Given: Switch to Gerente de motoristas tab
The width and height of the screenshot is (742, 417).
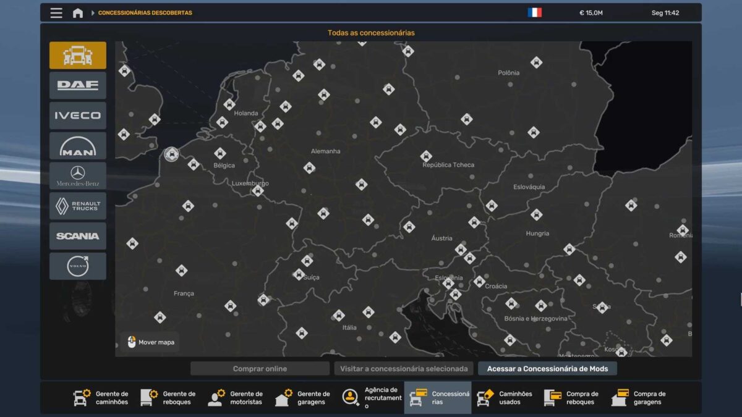Looking at the screenshot, I should [236, 398].
